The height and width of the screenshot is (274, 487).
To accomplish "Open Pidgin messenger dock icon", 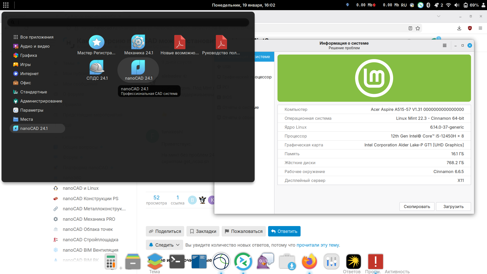I will [265, 262].
